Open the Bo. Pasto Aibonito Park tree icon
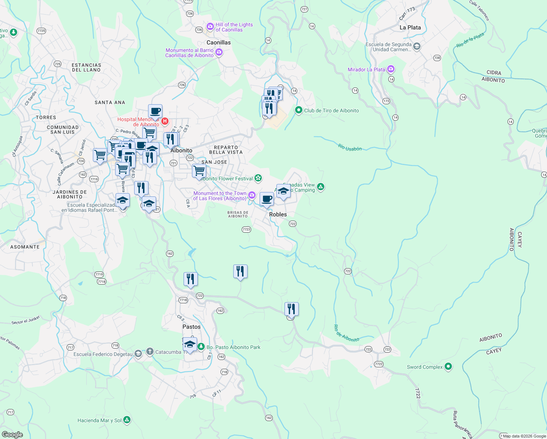 pos(201,346)
